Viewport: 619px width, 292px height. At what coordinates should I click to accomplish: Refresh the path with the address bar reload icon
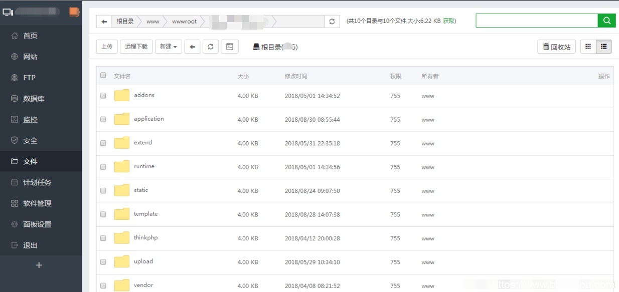[332, 22]
